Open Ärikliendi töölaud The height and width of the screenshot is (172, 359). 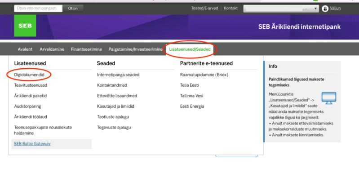[x=31, y=117]
